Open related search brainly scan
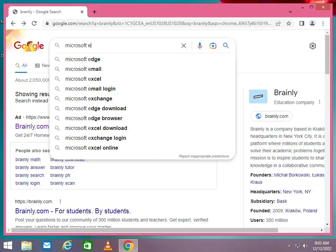The image size is (336, 252). click(x=63, y=183)
